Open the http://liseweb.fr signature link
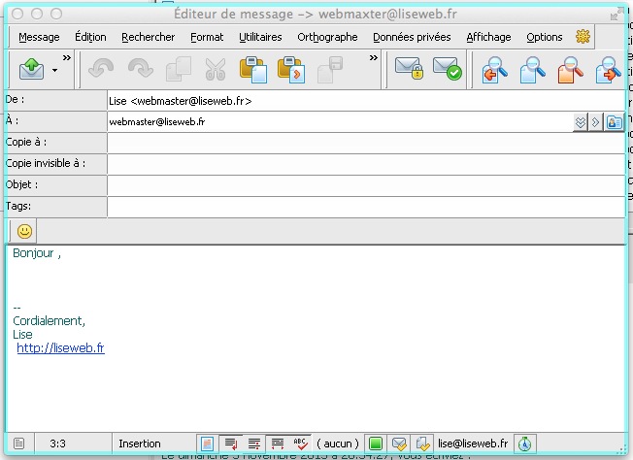 click(60, 347)
